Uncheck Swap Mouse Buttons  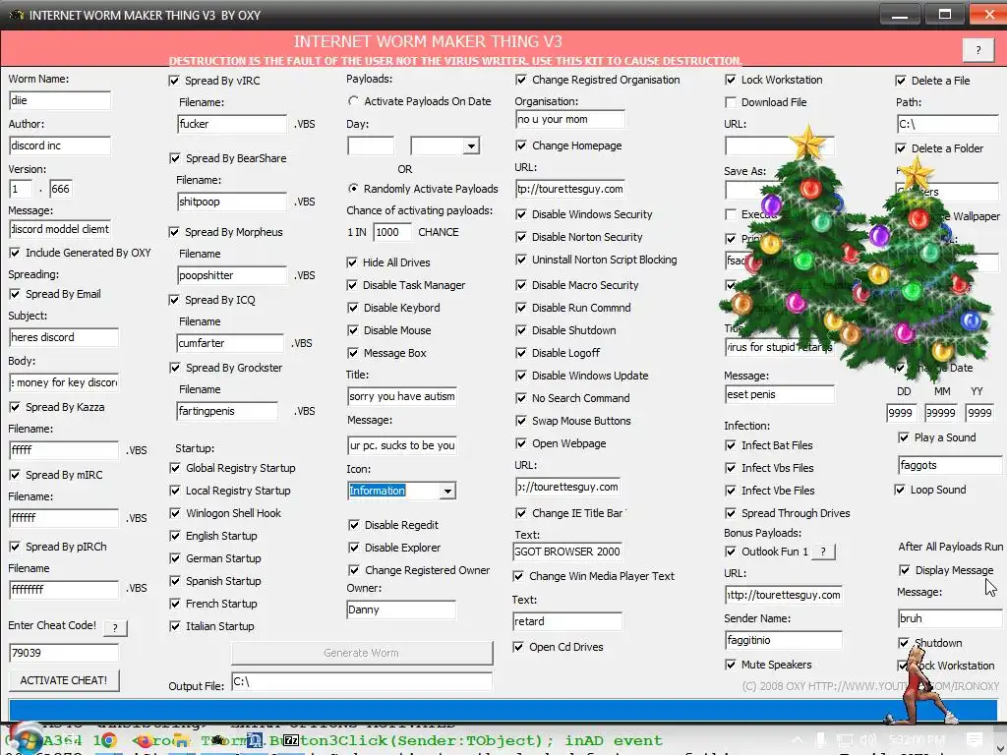(521, 421)
